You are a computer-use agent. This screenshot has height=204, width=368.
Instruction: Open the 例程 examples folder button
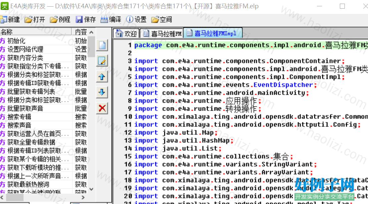tap(60, 20)
